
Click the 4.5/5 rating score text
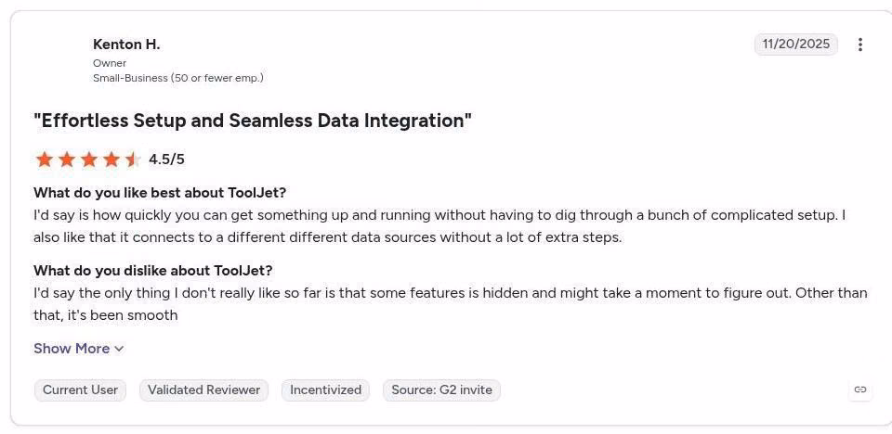[x=166, y=160]
